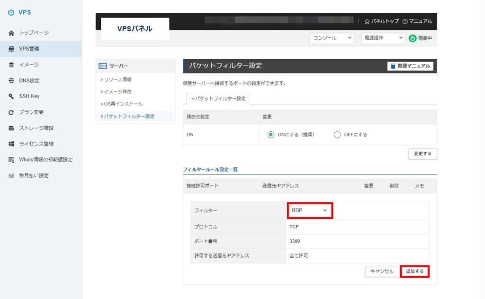Click the VPS cube logo icon
Screen dimensions: 485x299
click(11, 13)
